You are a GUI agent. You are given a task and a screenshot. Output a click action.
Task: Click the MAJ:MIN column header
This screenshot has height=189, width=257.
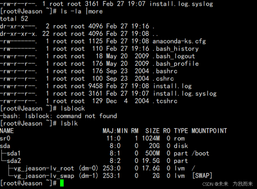pyautogui.click(x=115, y=131)
